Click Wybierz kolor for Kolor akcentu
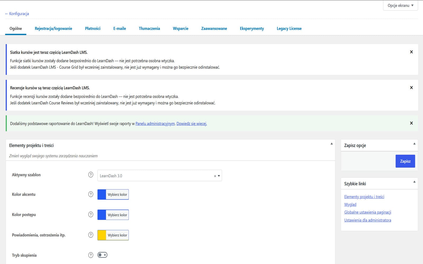Screen dimensions: 423x264 [x=117, y=195]
